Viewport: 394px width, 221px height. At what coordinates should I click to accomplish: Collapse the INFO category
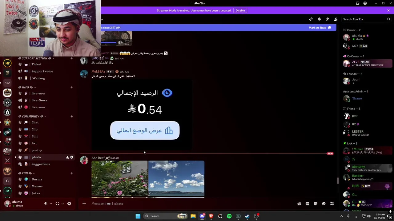pos(27,87)
